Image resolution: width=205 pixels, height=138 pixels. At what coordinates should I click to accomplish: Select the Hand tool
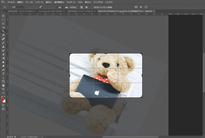click(3, 85)
